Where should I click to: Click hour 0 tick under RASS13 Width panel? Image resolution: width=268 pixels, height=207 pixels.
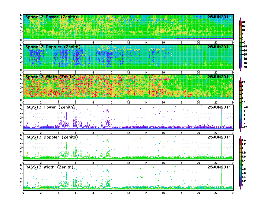(23, 193)
